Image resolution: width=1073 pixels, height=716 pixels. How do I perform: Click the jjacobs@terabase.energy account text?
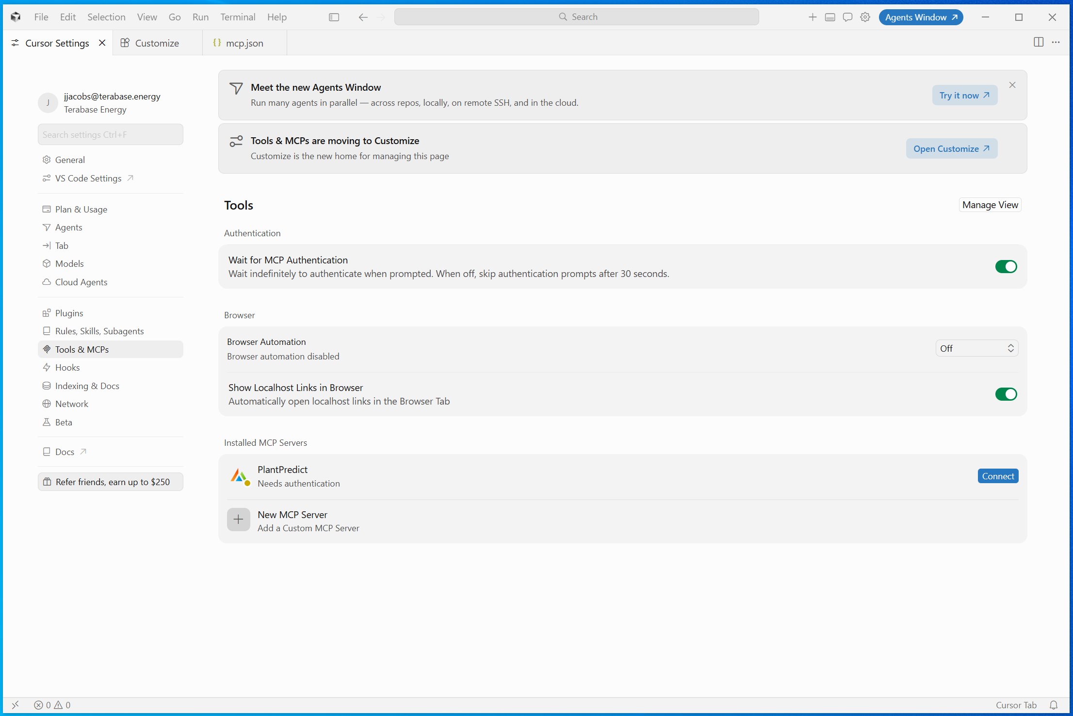112,96
